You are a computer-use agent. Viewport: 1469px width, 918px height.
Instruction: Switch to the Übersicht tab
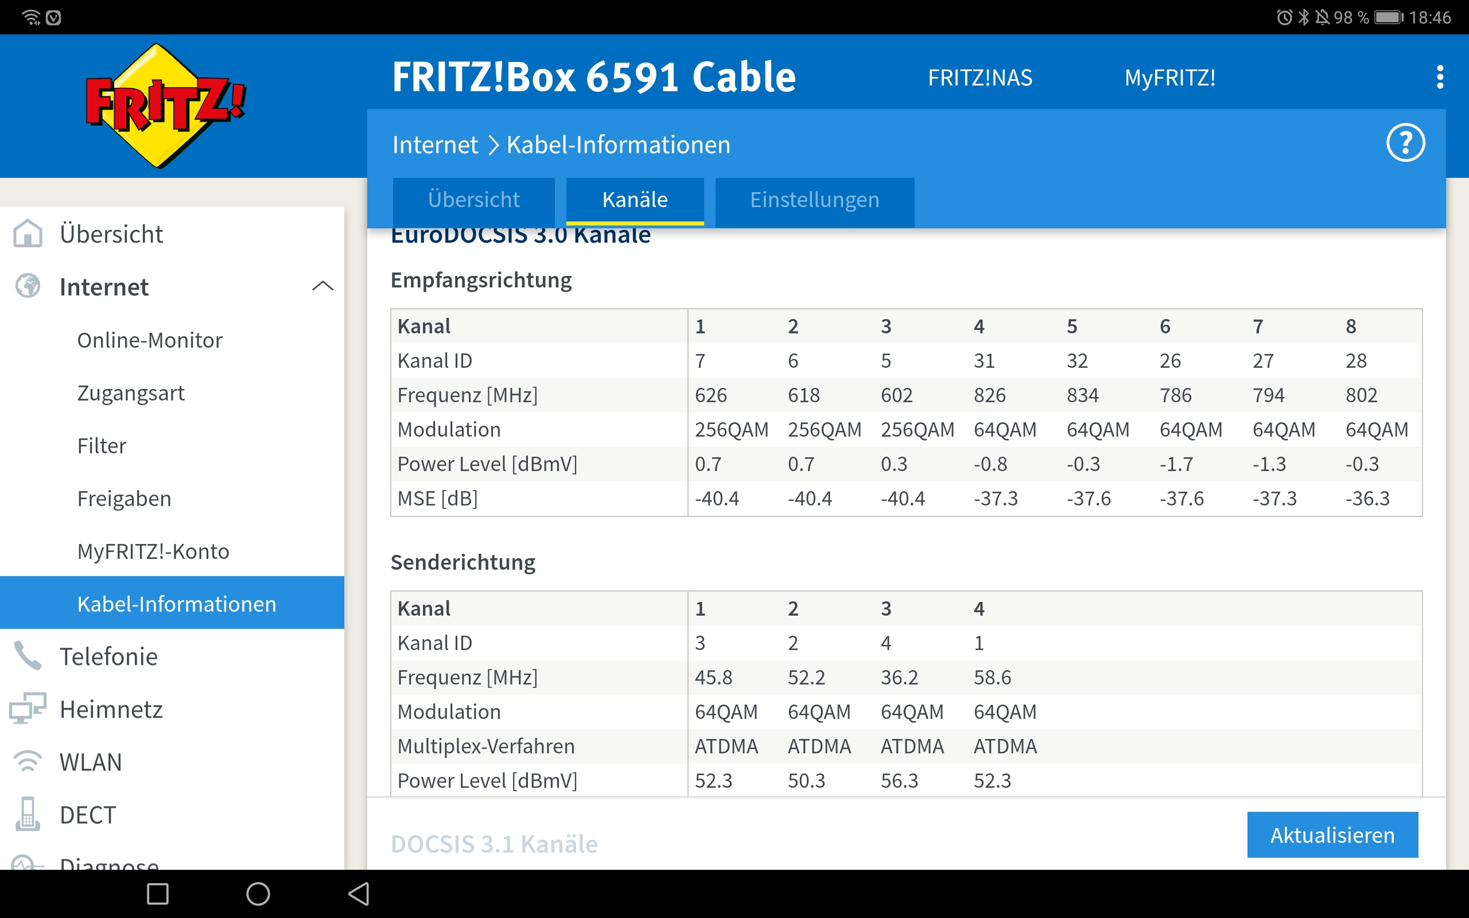click(473, 200)
